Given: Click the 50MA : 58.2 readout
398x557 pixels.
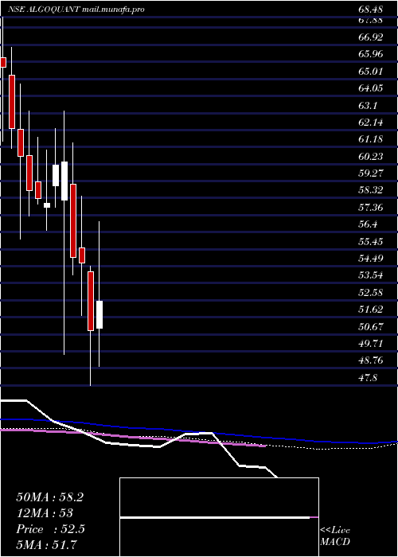Looking at the screenshot, I should (49, 497).
